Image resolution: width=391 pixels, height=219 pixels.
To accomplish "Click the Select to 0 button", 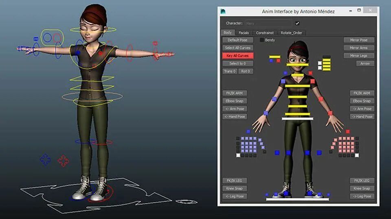I will tap(237, 63).
